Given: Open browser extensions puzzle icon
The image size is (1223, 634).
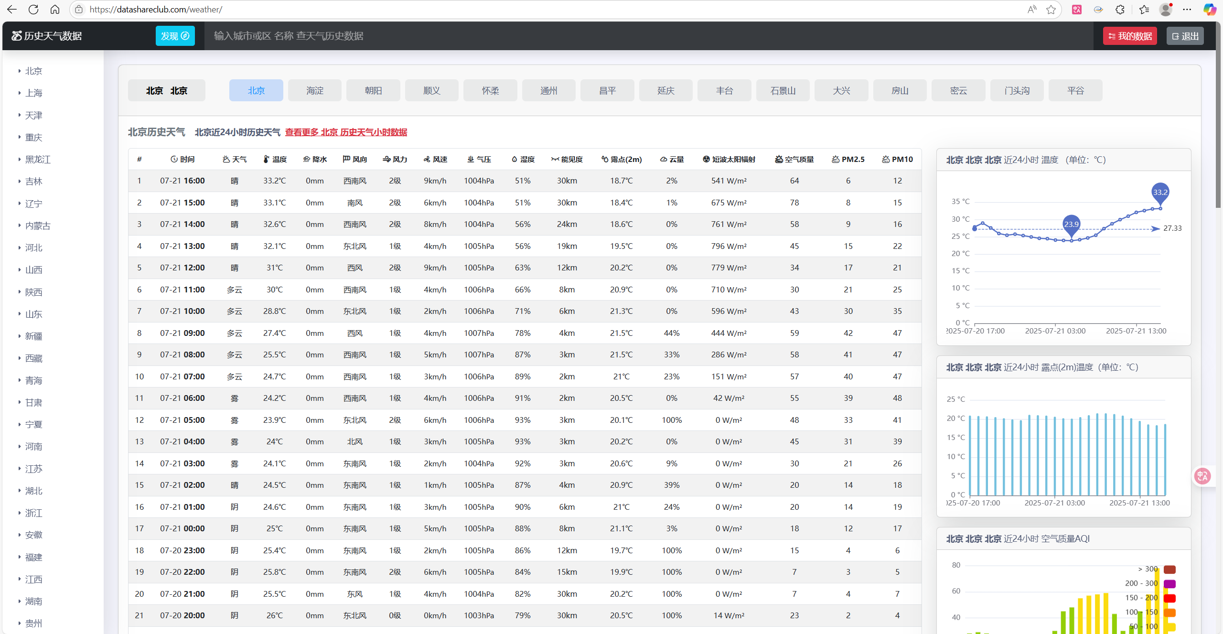Looking at the screenshot, I should [x=1120, y=10].
